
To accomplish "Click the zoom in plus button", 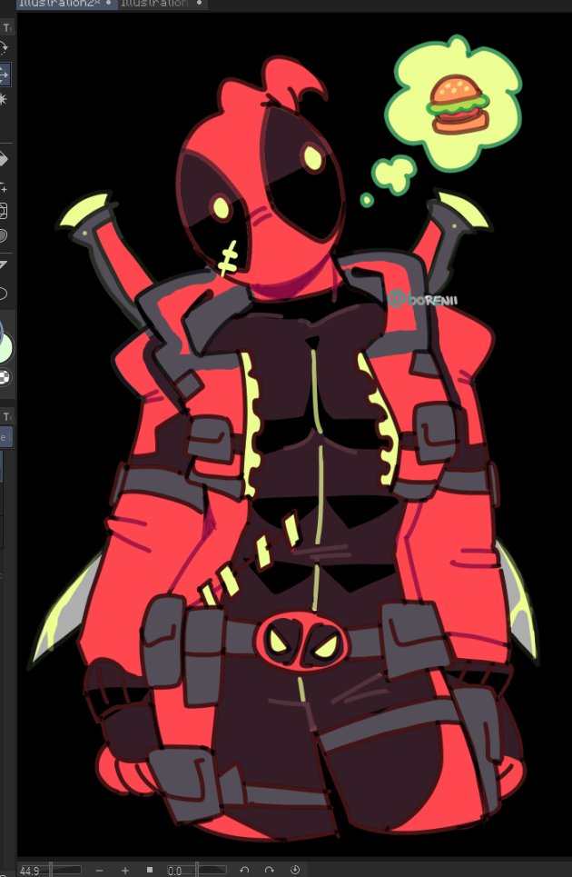I will (x=125, y=871).
